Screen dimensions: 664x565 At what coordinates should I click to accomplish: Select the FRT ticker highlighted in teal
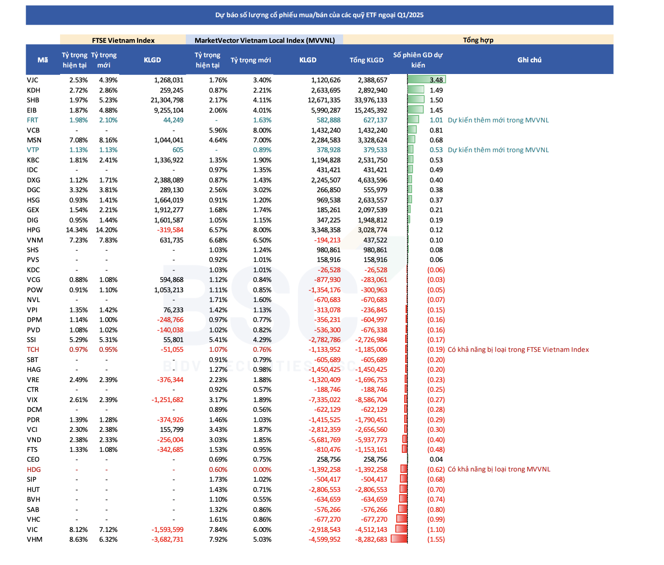coord(33,120)
